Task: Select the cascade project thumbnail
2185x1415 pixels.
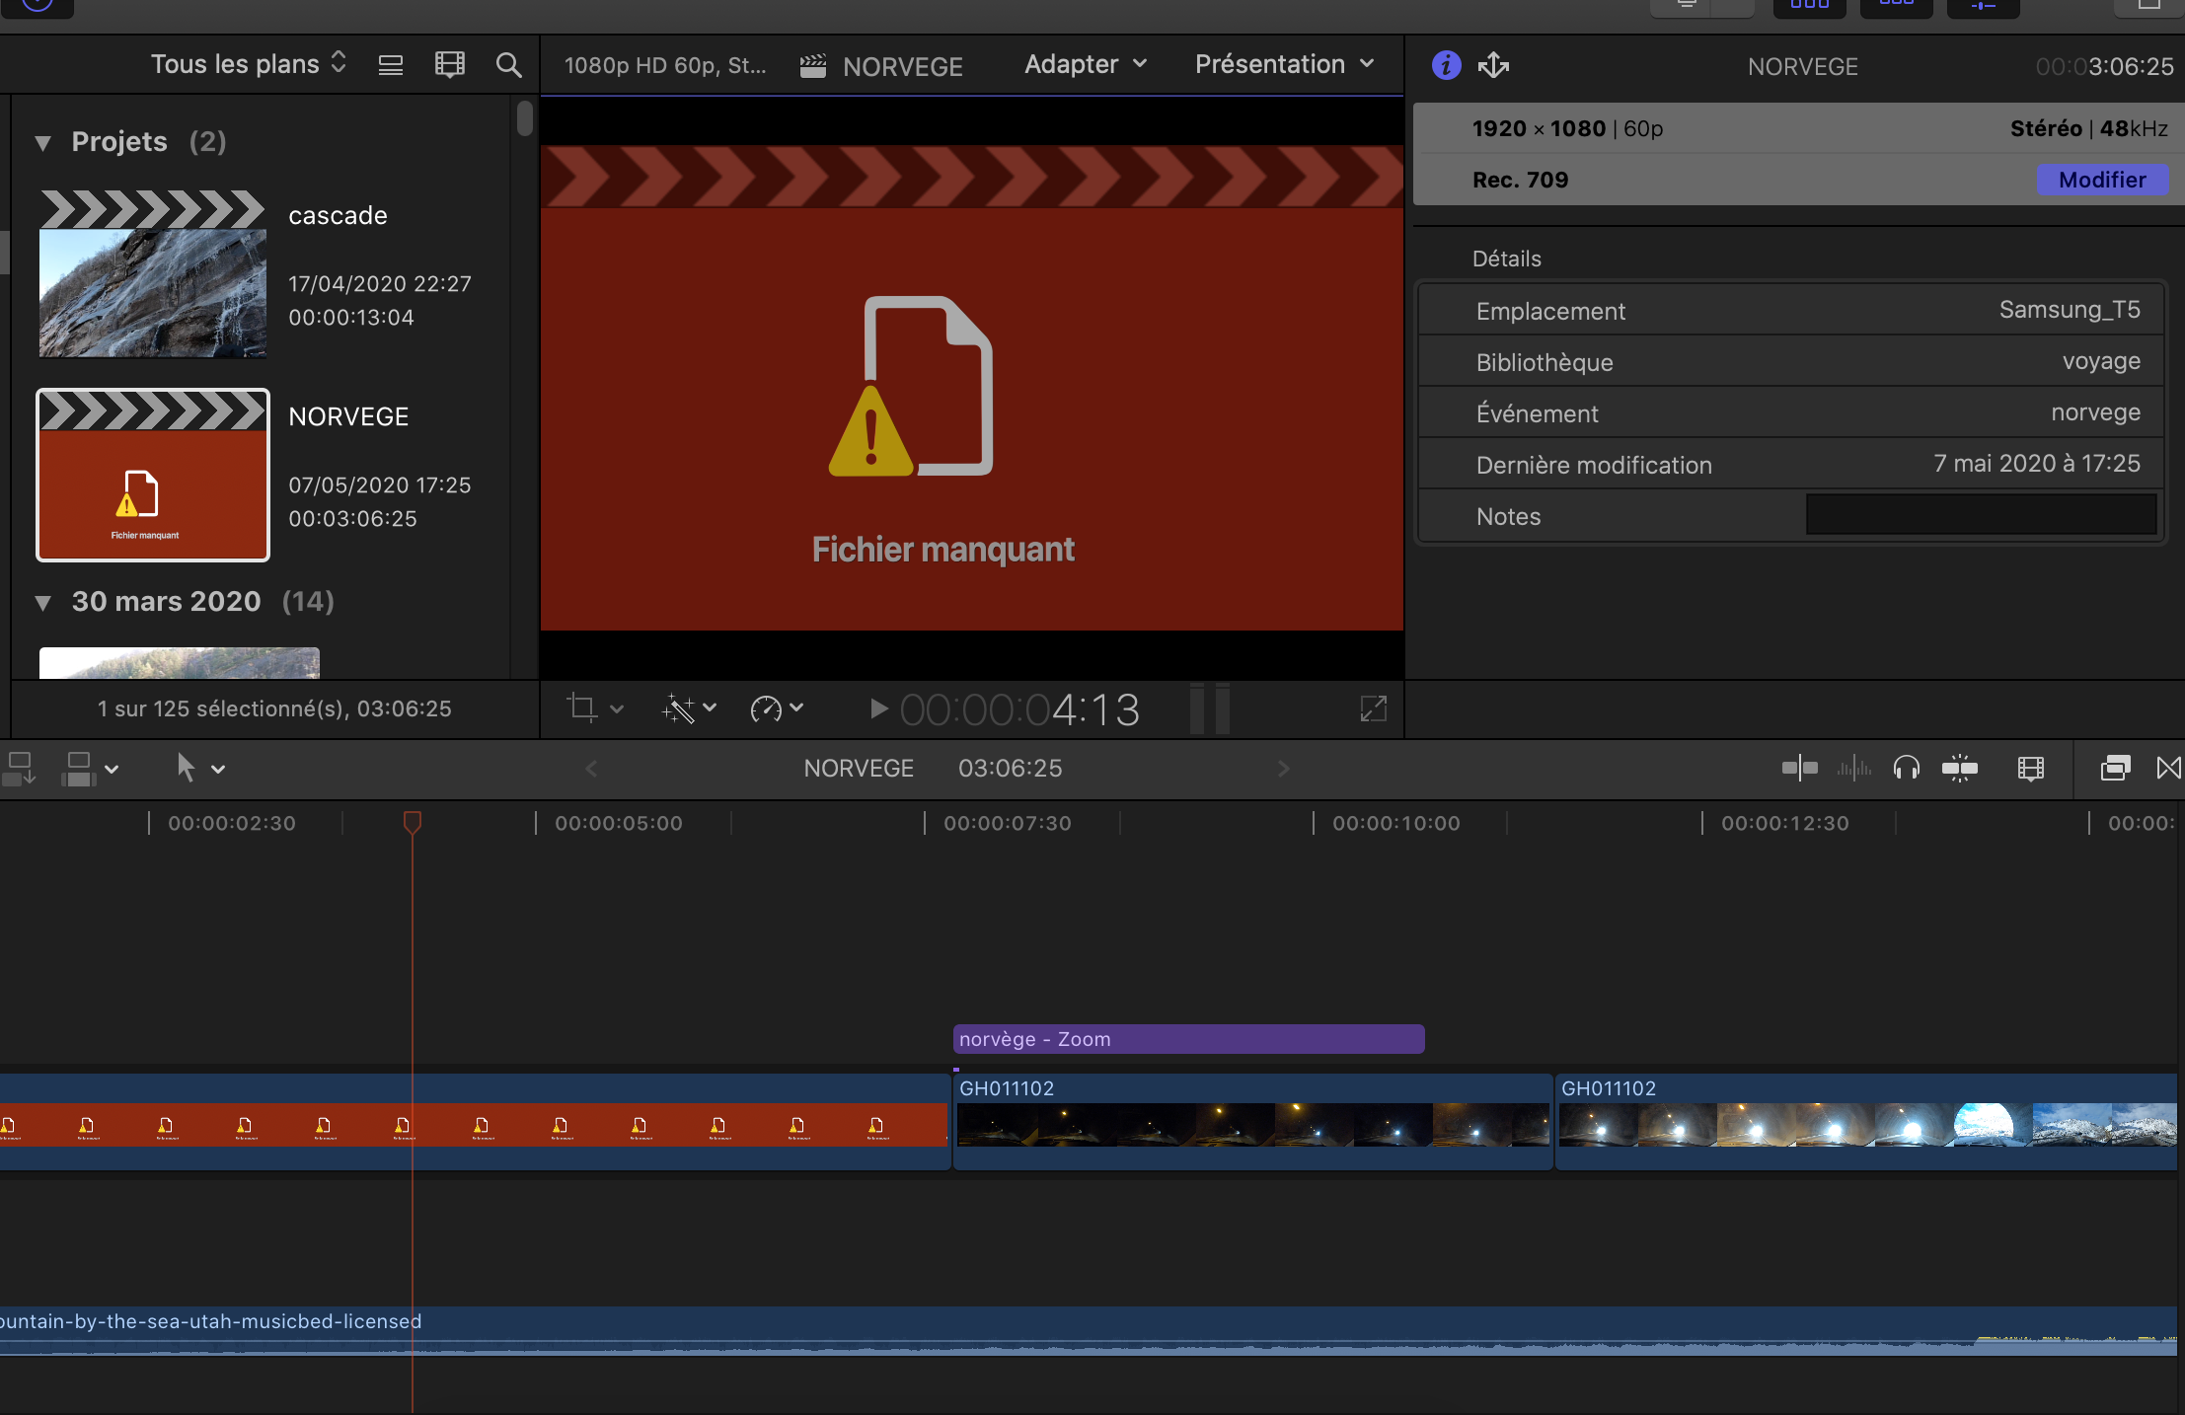Action: click(x=153, y=275)
